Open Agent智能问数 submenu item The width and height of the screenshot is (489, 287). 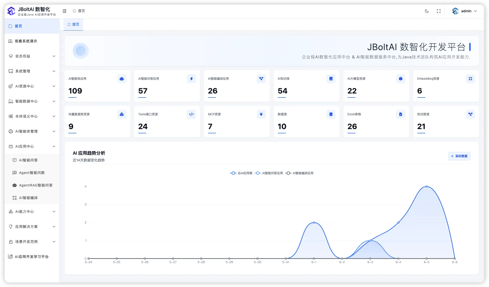[32, 173]
